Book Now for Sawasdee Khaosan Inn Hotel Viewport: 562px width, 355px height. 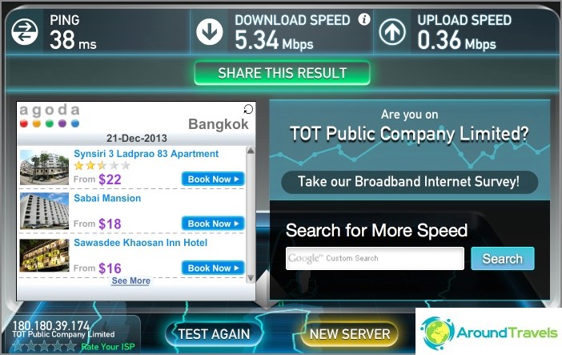[x=213, y=268]
